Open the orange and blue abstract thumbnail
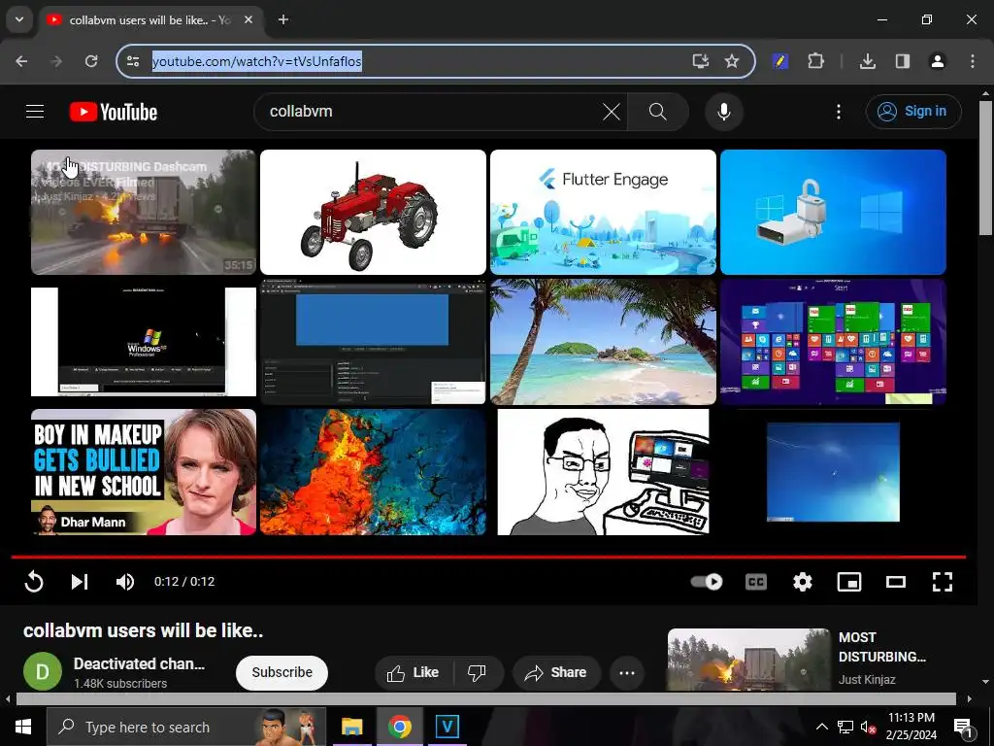 pyautogui.click(x=374, y=472)
